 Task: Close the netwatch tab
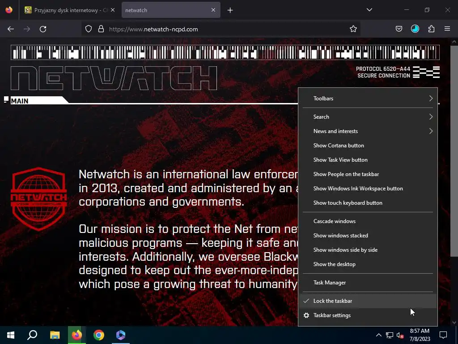pyautogui.click(x=213, y=10)
